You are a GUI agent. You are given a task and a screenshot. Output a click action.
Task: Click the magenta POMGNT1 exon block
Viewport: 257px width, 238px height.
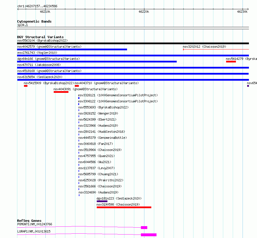(x=144, y=228)
